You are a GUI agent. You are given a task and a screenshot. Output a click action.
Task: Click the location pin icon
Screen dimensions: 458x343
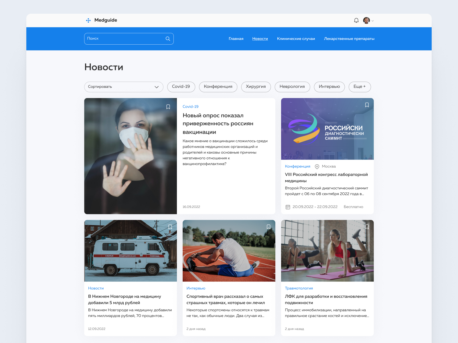(317, 167)
